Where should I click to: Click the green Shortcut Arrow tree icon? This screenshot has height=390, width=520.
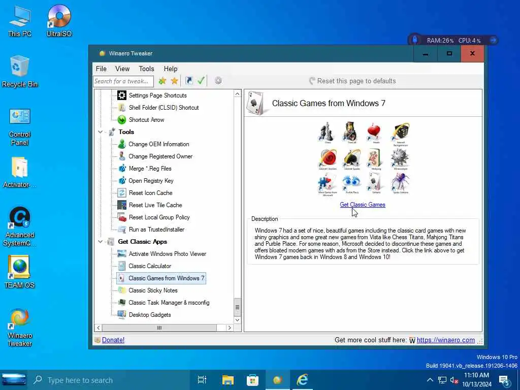coord(122,119)
